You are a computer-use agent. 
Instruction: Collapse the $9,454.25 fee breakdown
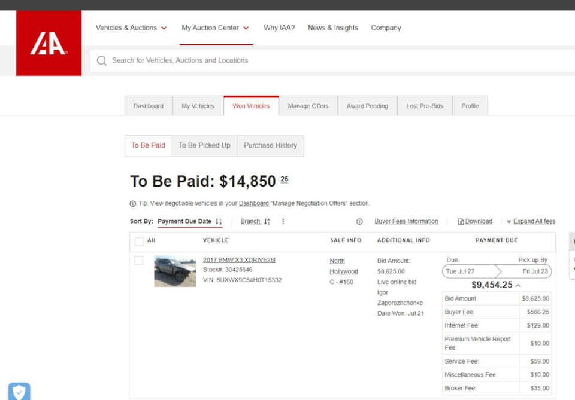pyautogui.click(x=518, y=285)
